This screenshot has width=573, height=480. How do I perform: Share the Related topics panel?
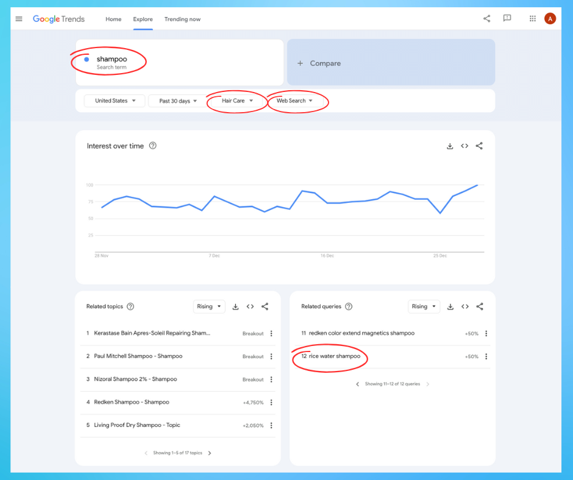(x=265, y=306)
